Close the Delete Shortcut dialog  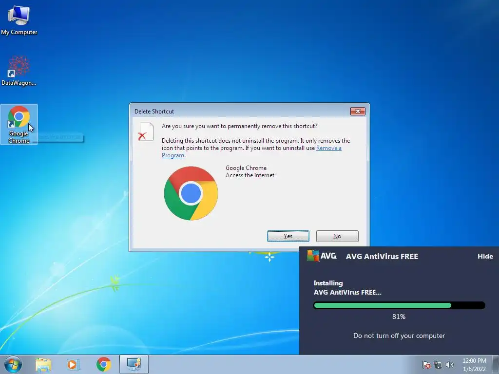click(358, 111)
